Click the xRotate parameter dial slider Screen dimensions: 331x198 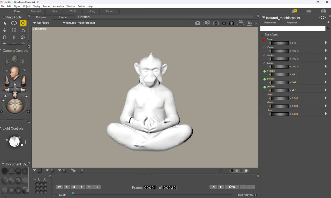pyautogui.click(x=280, y=83)
